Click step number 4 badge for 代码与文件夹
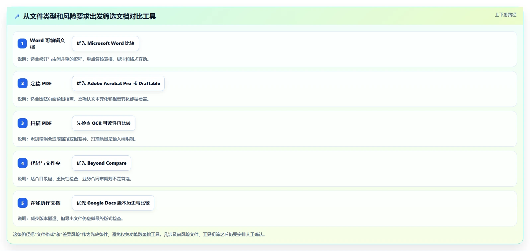The image size is (530, 251). coord(22,163)
